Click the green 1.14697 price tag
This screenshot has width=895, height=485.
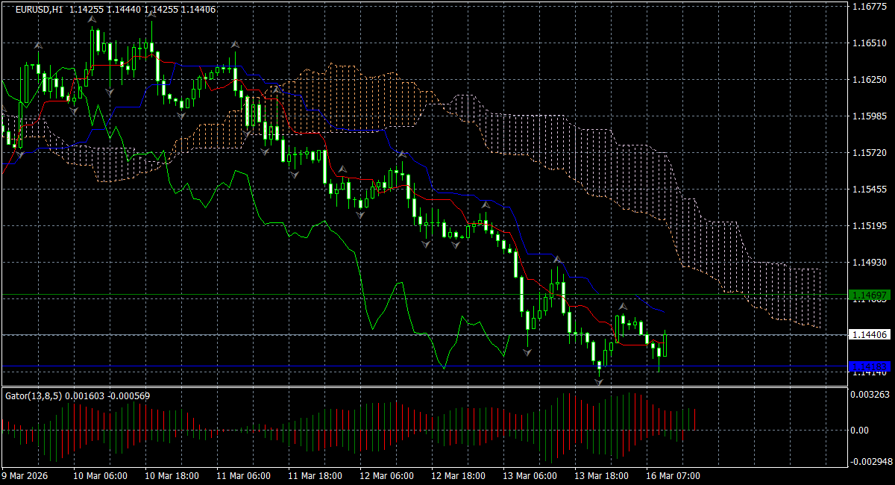[868, 295]
